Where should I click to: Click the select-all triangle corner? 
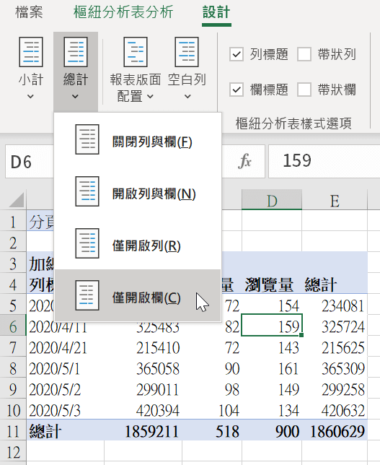point(17,200)
